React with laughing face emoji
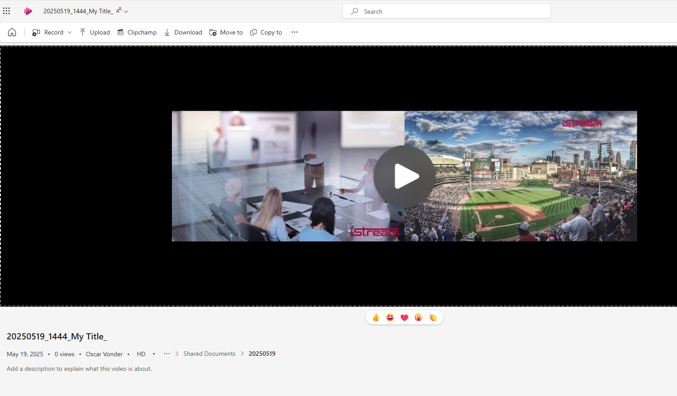677x396 pixels. [390, 317]
